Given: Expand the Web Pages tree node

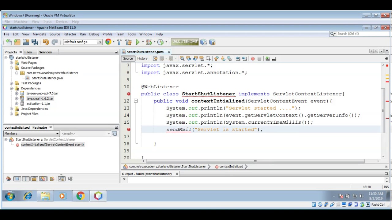Looking at the screenshot, I should (11, 63).
